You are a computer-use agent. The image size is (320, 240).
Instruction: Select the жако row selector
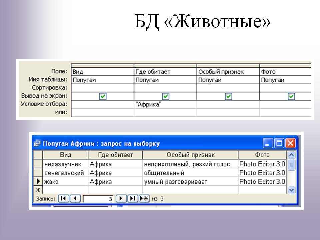[38, 182]
